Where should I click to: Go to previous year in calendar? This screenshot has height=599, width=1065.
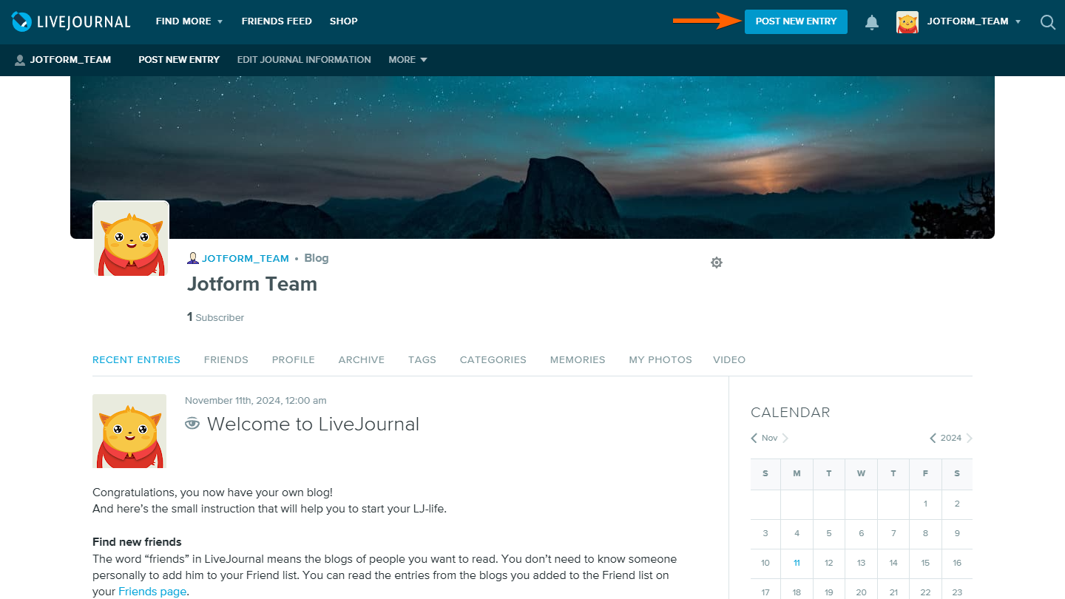933,438
